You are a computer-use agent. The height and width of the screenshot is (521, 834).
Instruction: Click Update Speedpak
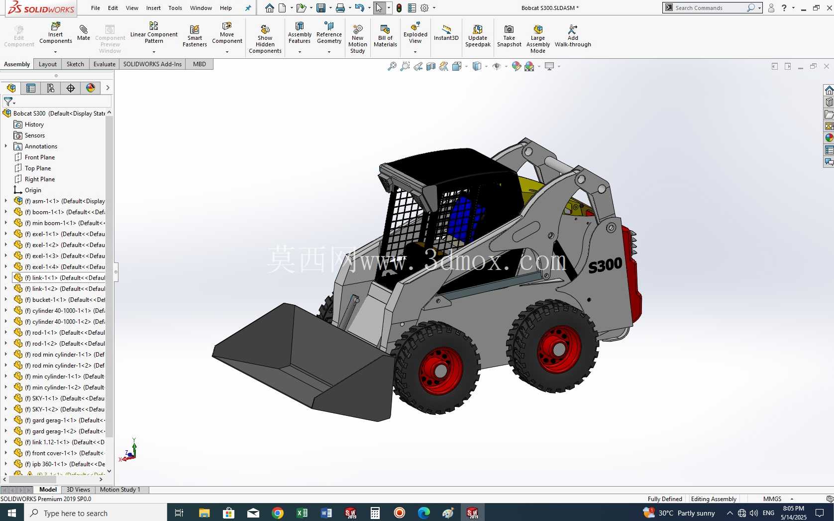click(478, 36)
